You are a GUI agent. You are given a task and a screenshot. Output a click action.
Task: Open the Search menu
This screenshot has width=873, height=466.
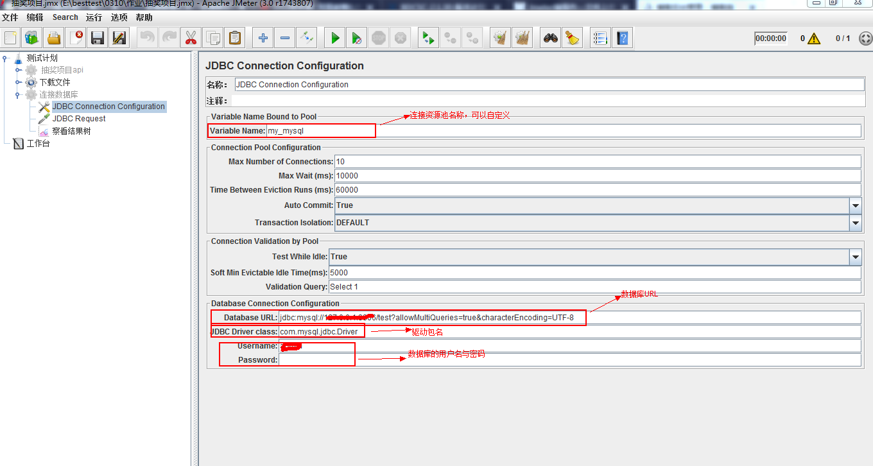click(x=65, y=17)
